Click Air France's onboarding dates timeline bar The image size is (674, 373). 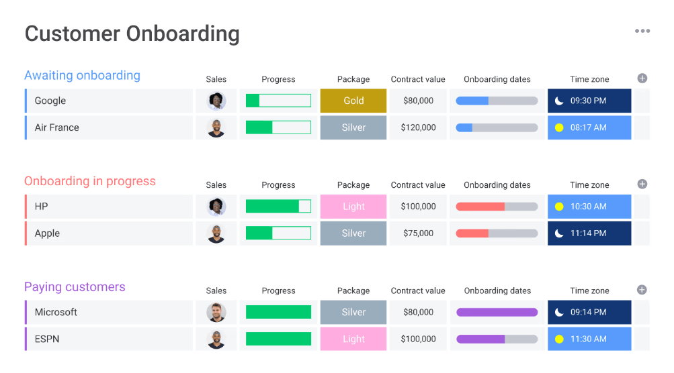pyautogui.click(x=497, y=127)
